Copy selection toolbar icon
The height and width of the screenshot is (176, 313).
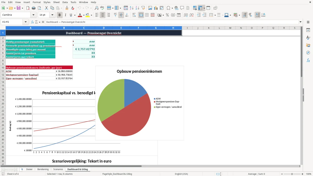(52, 8)
